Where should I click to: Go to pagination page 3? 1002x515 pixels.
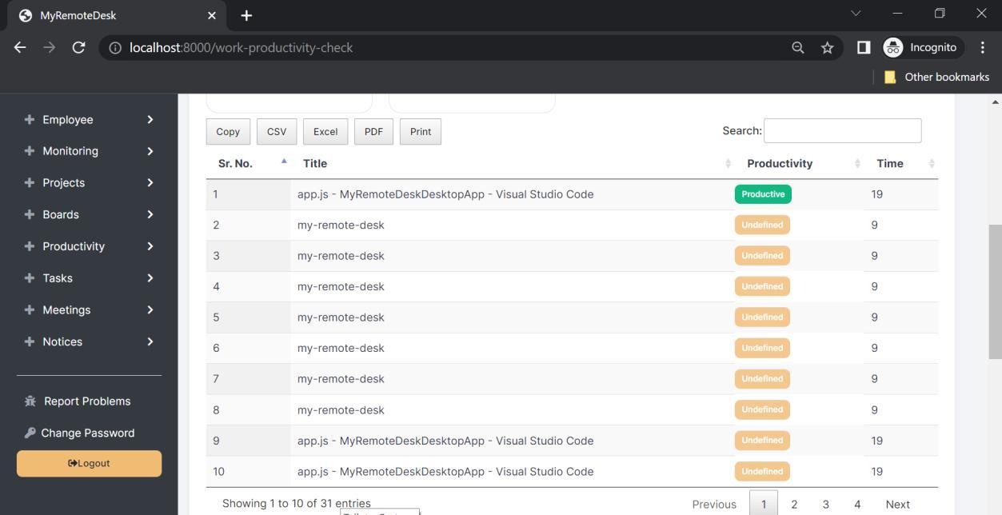[826, 505]
